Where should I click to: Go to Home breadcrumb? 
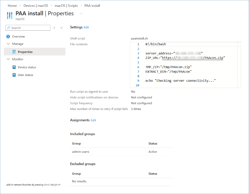[12, 5]
